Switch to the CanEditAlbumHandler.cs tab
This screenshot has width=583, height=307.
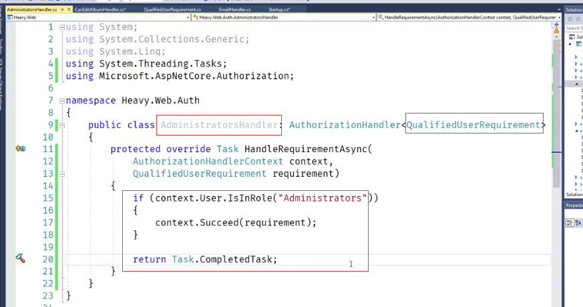(x=99, y=9)
